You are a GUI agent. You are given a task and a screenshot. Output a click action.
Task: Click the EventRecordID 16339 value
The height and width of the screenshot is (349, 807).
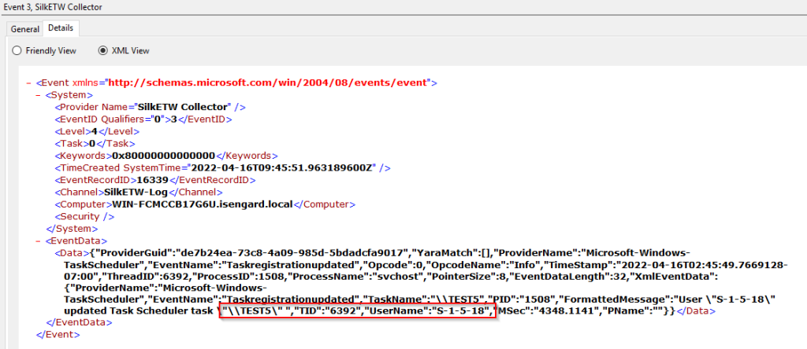tap(153, 180)
